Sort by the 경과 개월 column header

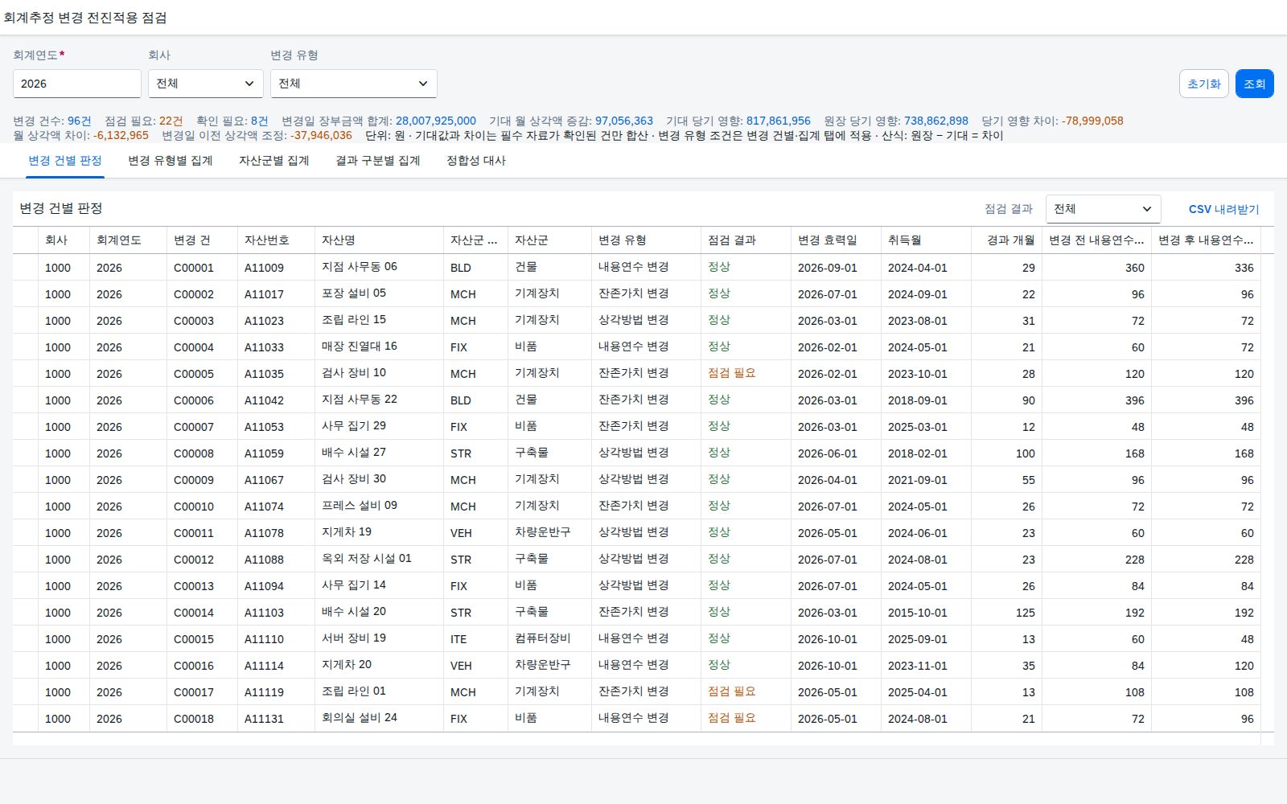[1007, 240]
